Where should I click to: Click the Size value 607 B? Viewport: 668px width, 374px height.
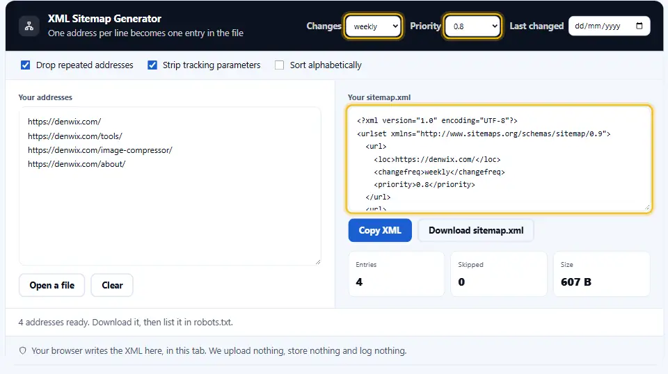point(576,282)
